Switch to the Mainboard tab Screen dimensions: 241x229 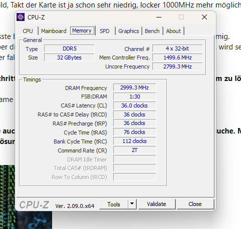(54, 31)
